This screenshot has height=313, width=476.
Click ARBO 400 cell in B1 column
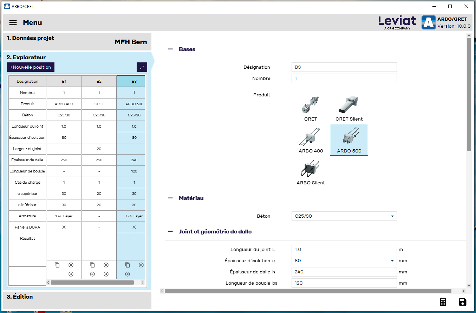click(64, 104)
